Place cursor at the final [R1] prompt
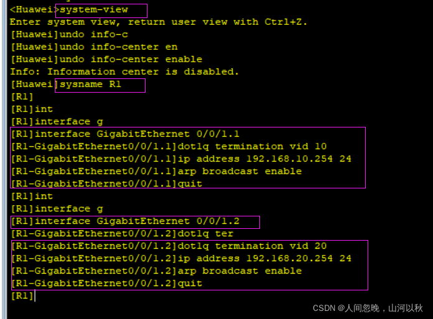 [35, 296]
